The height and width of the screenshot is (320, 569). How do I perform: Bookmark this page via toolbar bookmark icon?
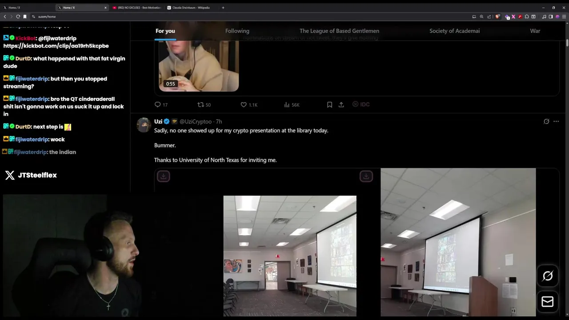point(25,16)
